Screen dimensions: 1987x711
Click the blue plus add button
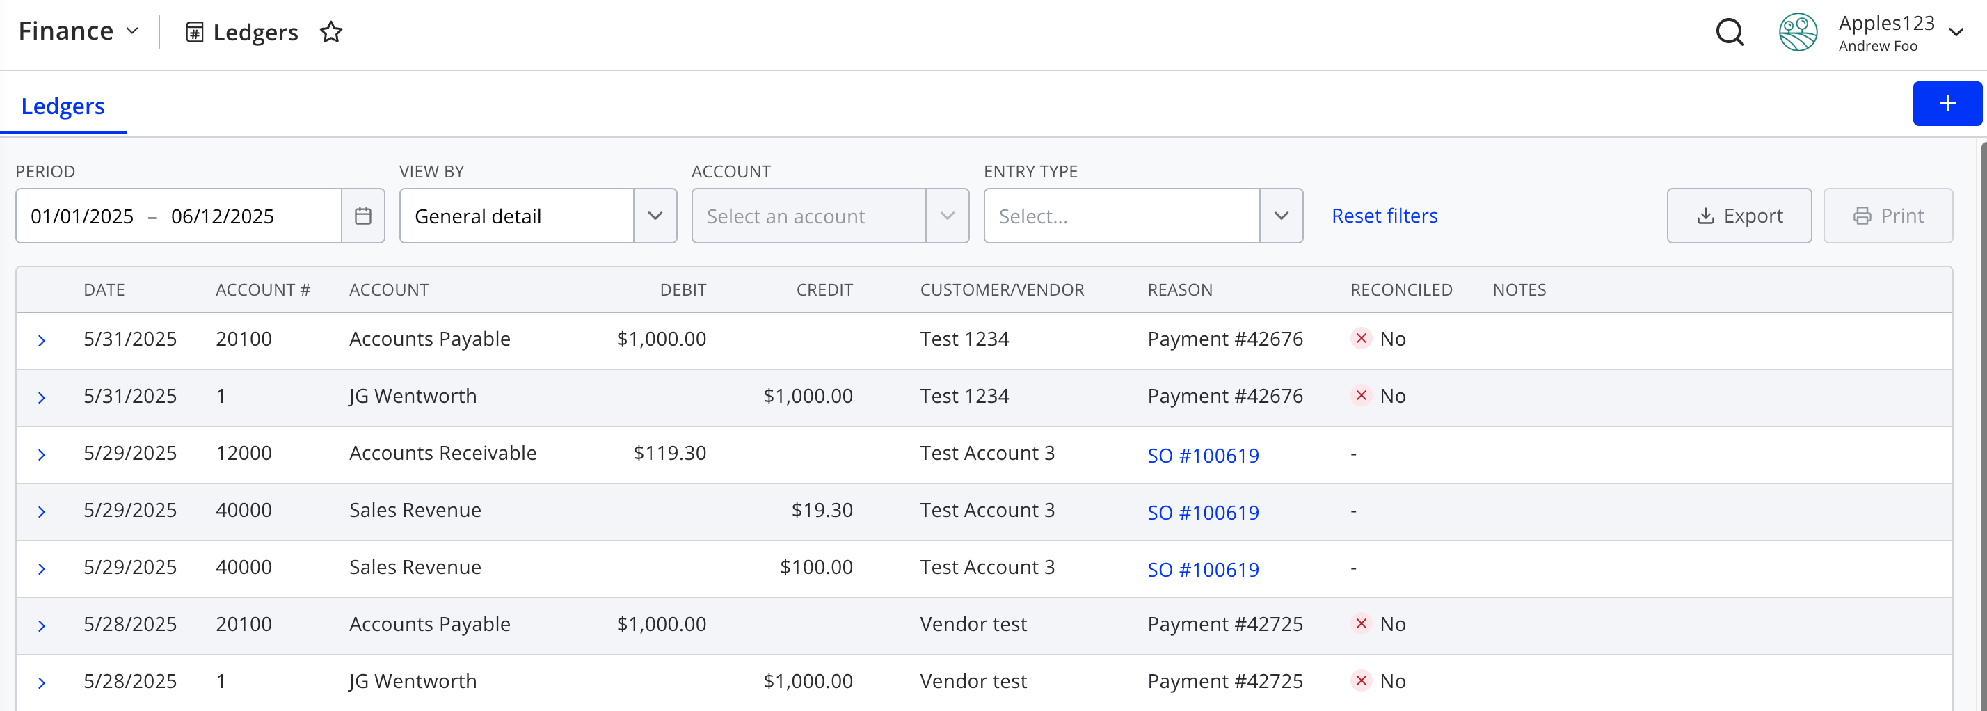(x=1947, y=104)
